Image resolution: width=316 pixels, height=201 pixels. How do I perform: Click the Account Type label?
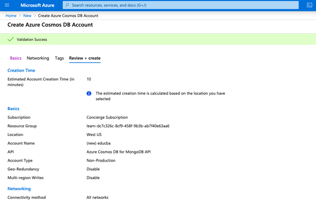20,161
